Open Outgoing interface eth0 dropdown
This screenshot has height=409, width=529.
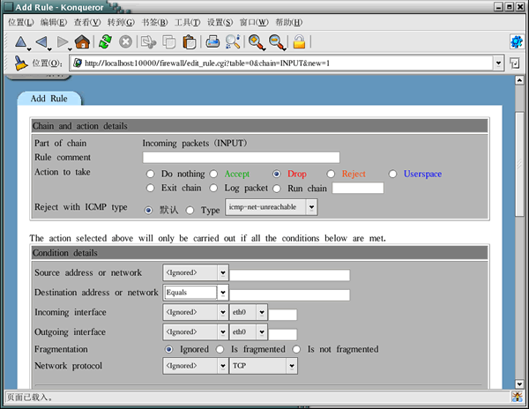click(249, 332)
